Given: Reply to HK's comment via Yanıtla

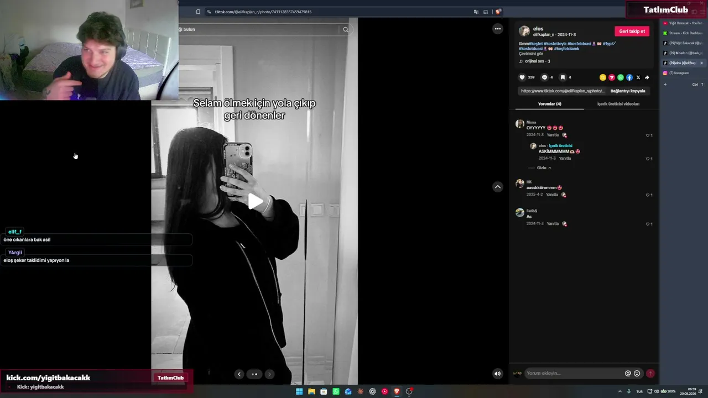Looking at the screenshot, I should pos(552,195).
